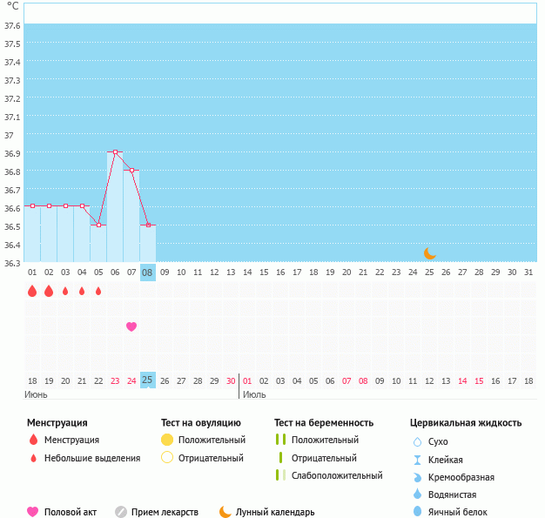
Task: Click the gray medication intake legend icon
Action: pos(121,512)
